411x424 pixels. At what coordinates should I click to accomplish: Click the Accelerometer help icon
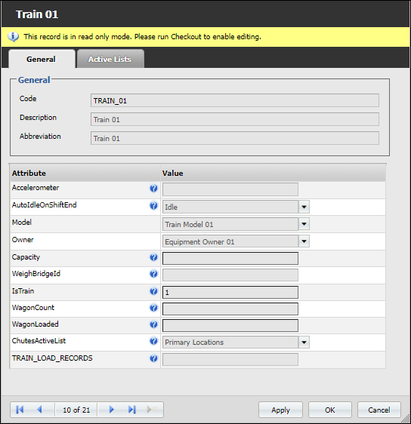click(153, 188)
